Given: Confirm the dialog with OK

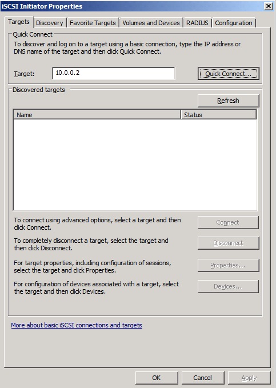Looking at the screenshot, I should click(157, 378).
